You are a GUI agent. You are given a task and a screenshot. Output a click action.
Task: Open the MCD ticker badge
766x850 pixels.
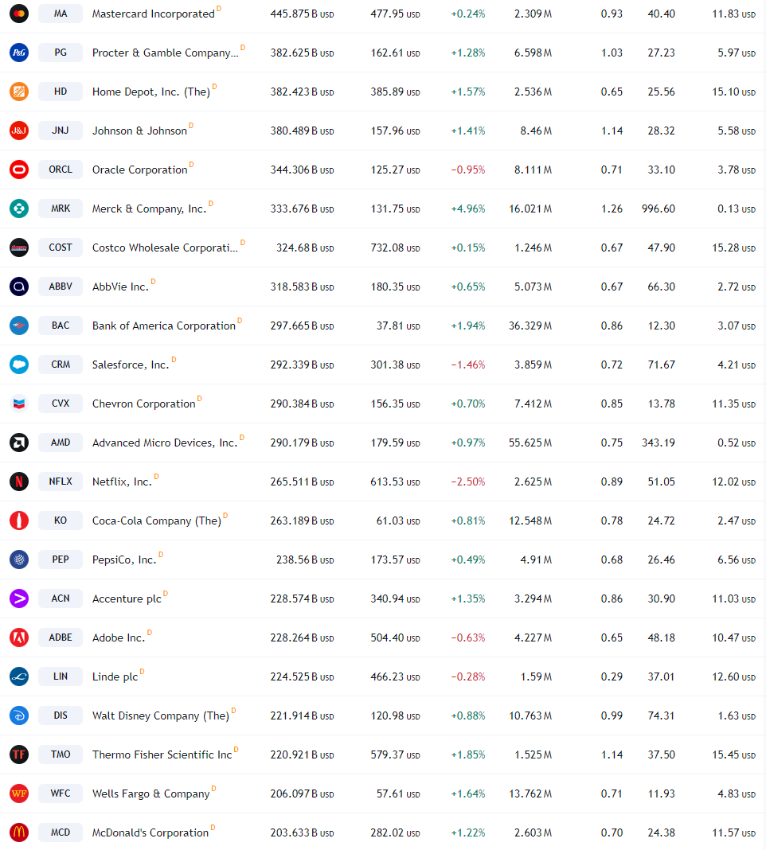click(61, 832)
